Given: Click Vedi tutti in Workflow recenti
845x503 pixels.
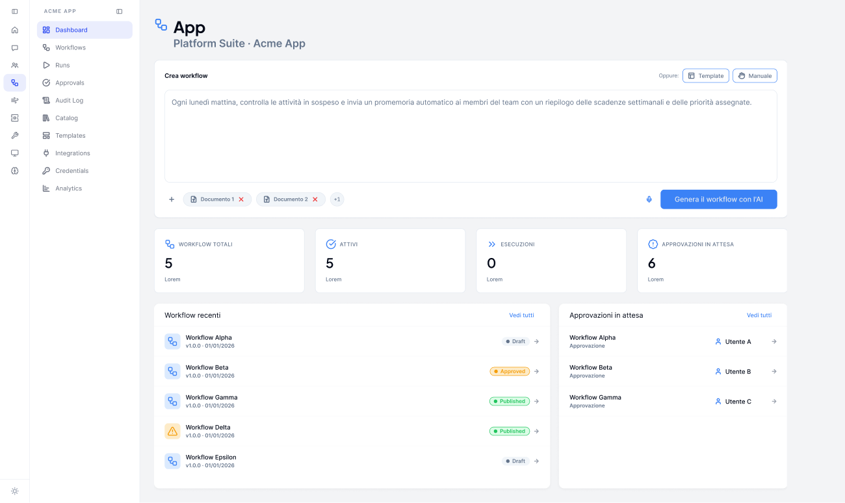Looking at the screenshot, I should pos(521,315).
